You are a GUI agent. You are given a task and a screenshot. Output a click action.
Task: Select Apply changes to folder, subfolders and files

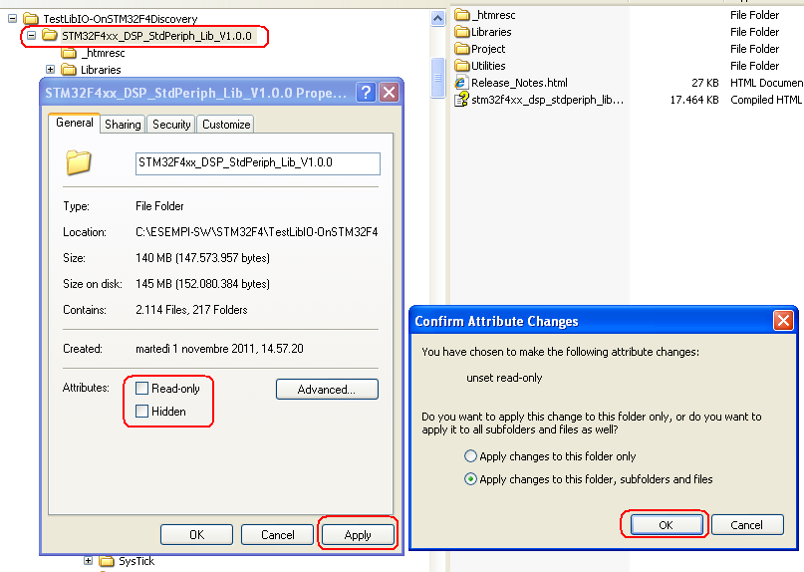(x=470, y=479)
